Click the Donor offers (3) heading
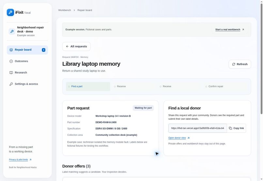263x181 pixels. (76, 166)
